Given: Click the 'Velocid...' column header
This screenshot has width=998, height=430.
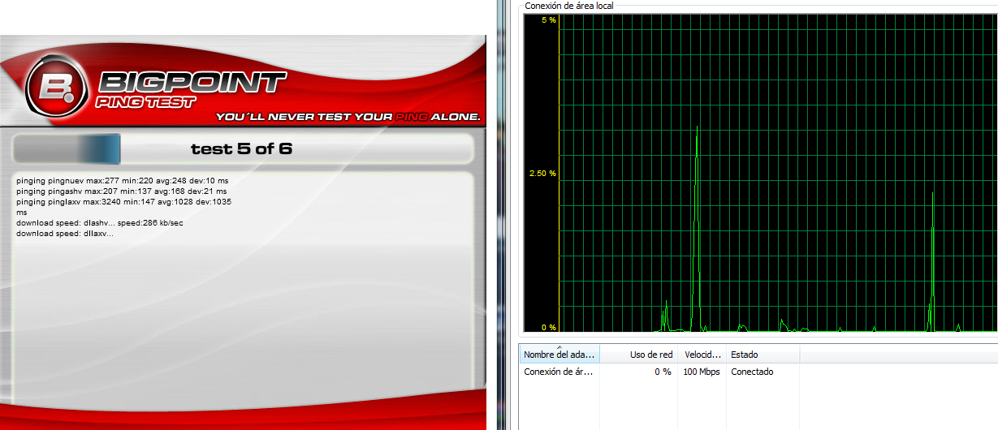Looking at the screenshot, I should coord(702,355).
